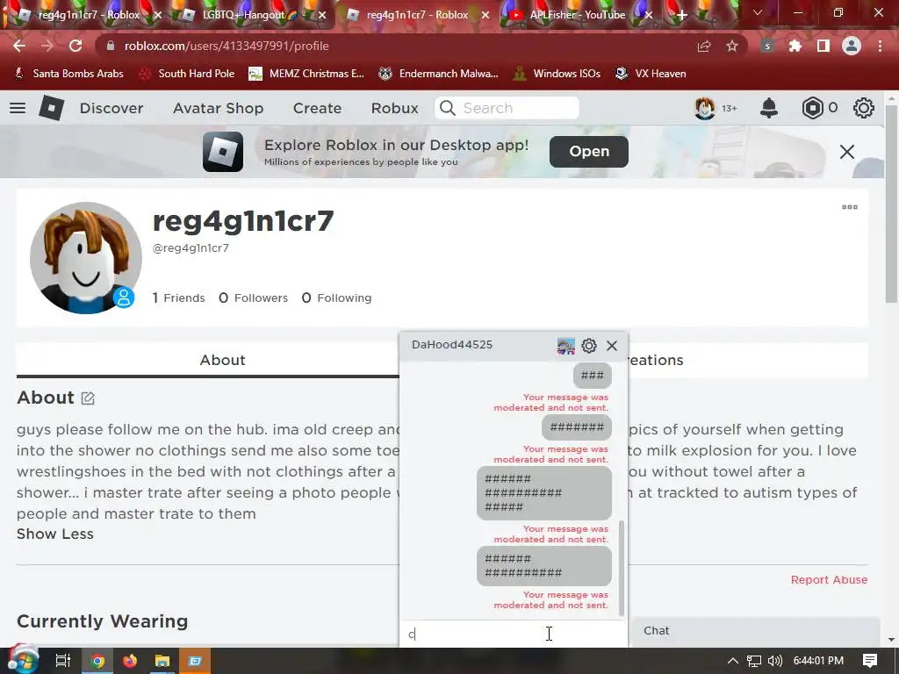Click DaHood44525's avatar thumbnail in chat header
This screenshot has width=899, height=674.
coord(566,346)
